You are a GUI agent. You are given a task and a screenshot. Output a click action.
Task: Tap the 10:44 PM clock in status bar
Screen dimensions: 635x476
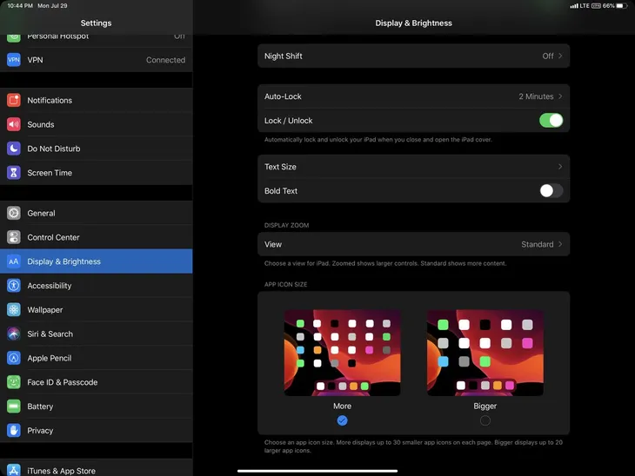point(20,6)
